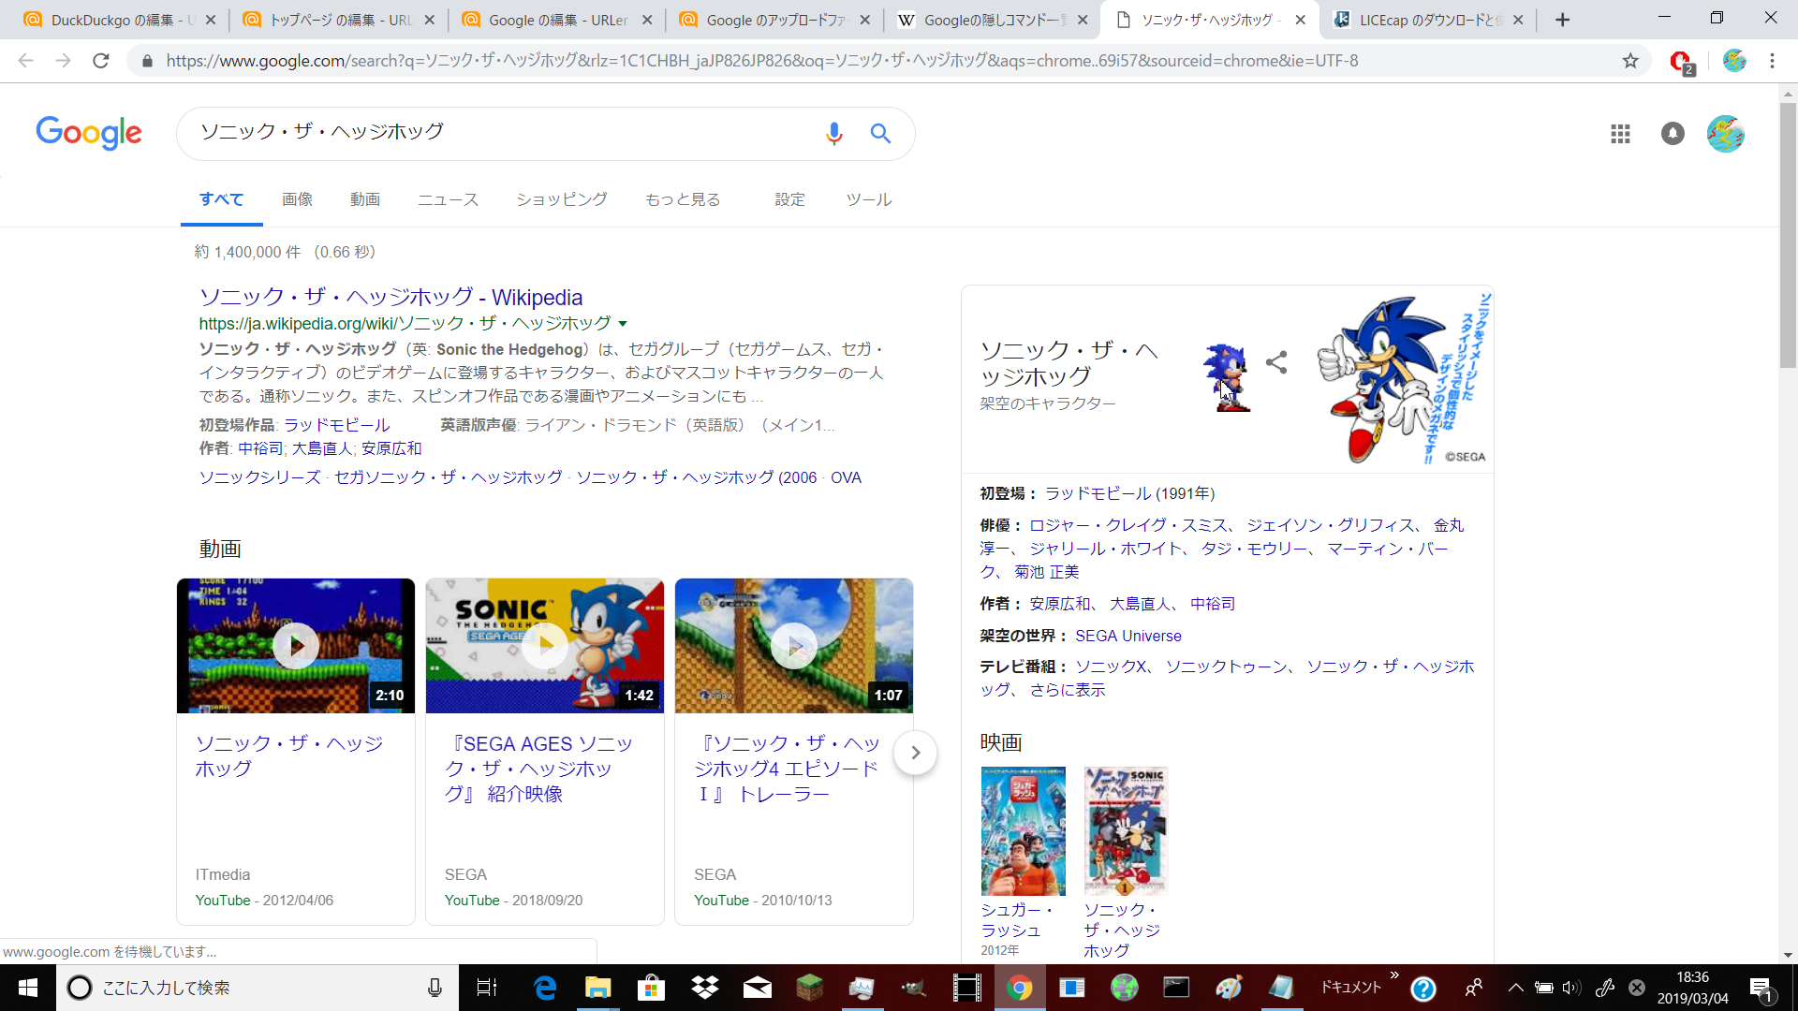Screen dimensions: 1798x1011
Task: Open Task View on the taskbar
Action: tap(487, 988)
